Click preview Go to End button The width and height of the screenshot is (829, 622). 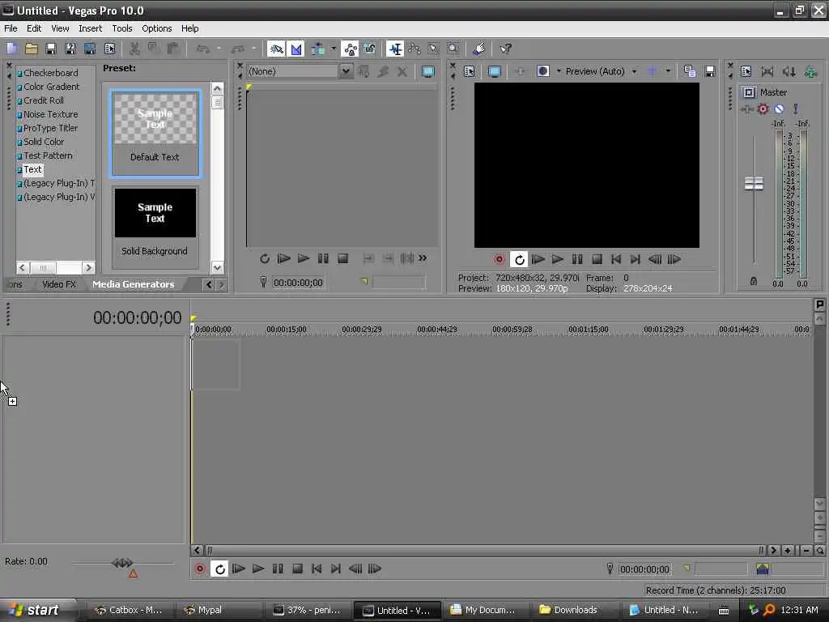coord(635,259)
